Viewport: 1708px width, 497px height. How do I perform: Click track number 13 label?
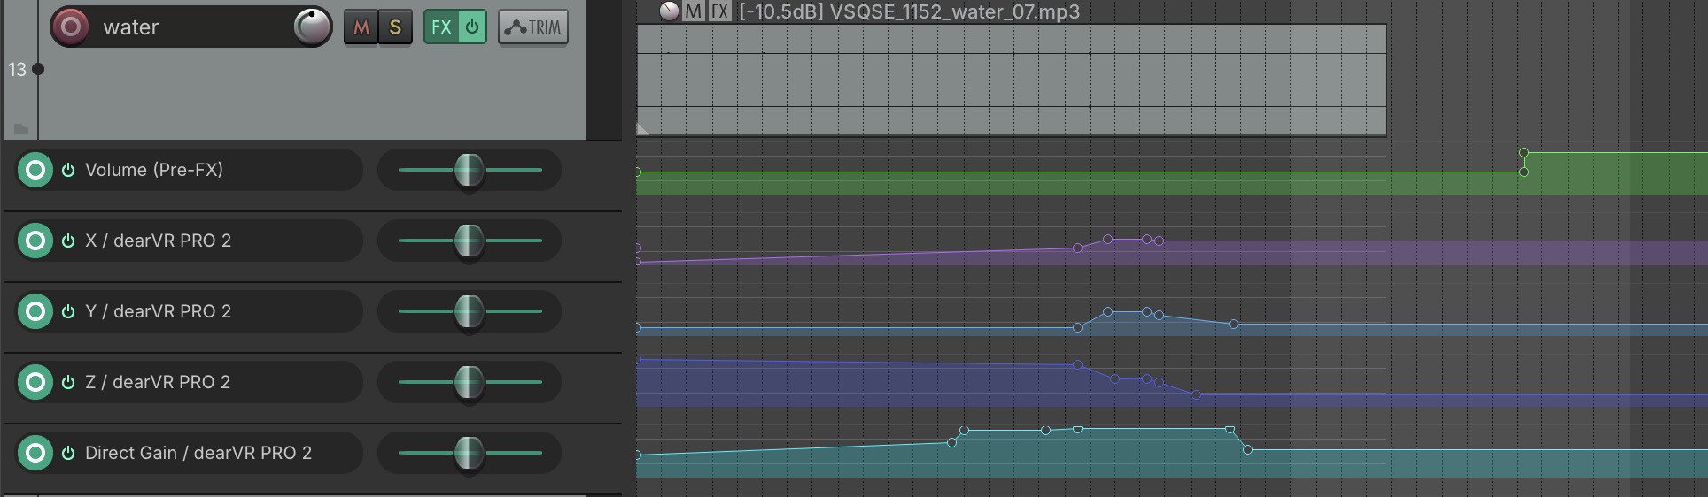[17, 69]
